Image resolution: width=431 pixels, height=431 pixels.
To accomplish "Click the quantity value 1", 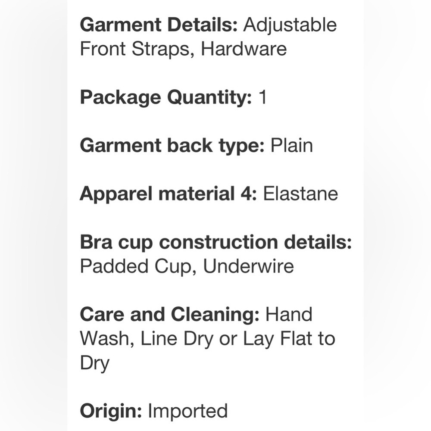I will [262, 98].
